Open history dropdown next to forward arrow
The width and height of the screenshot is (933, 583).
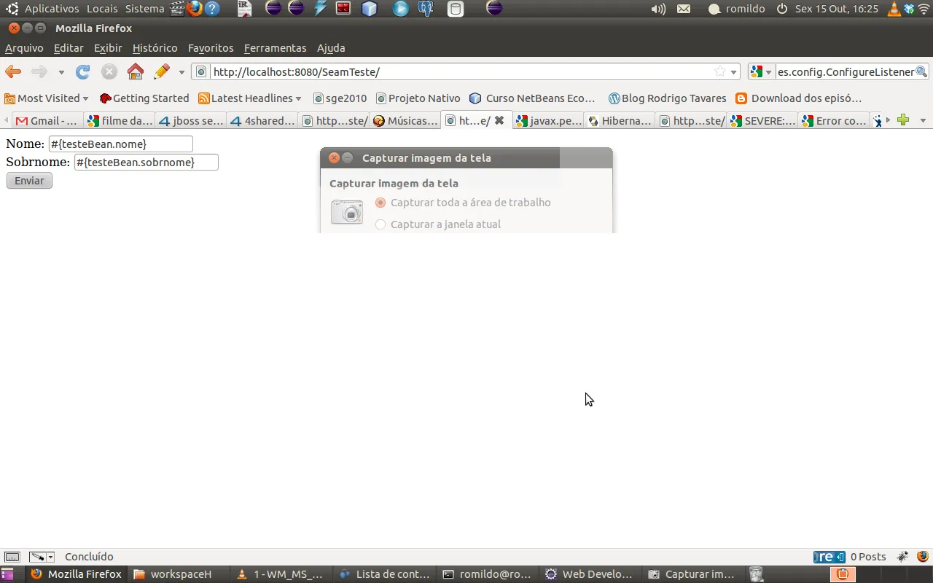click(61, 72)
